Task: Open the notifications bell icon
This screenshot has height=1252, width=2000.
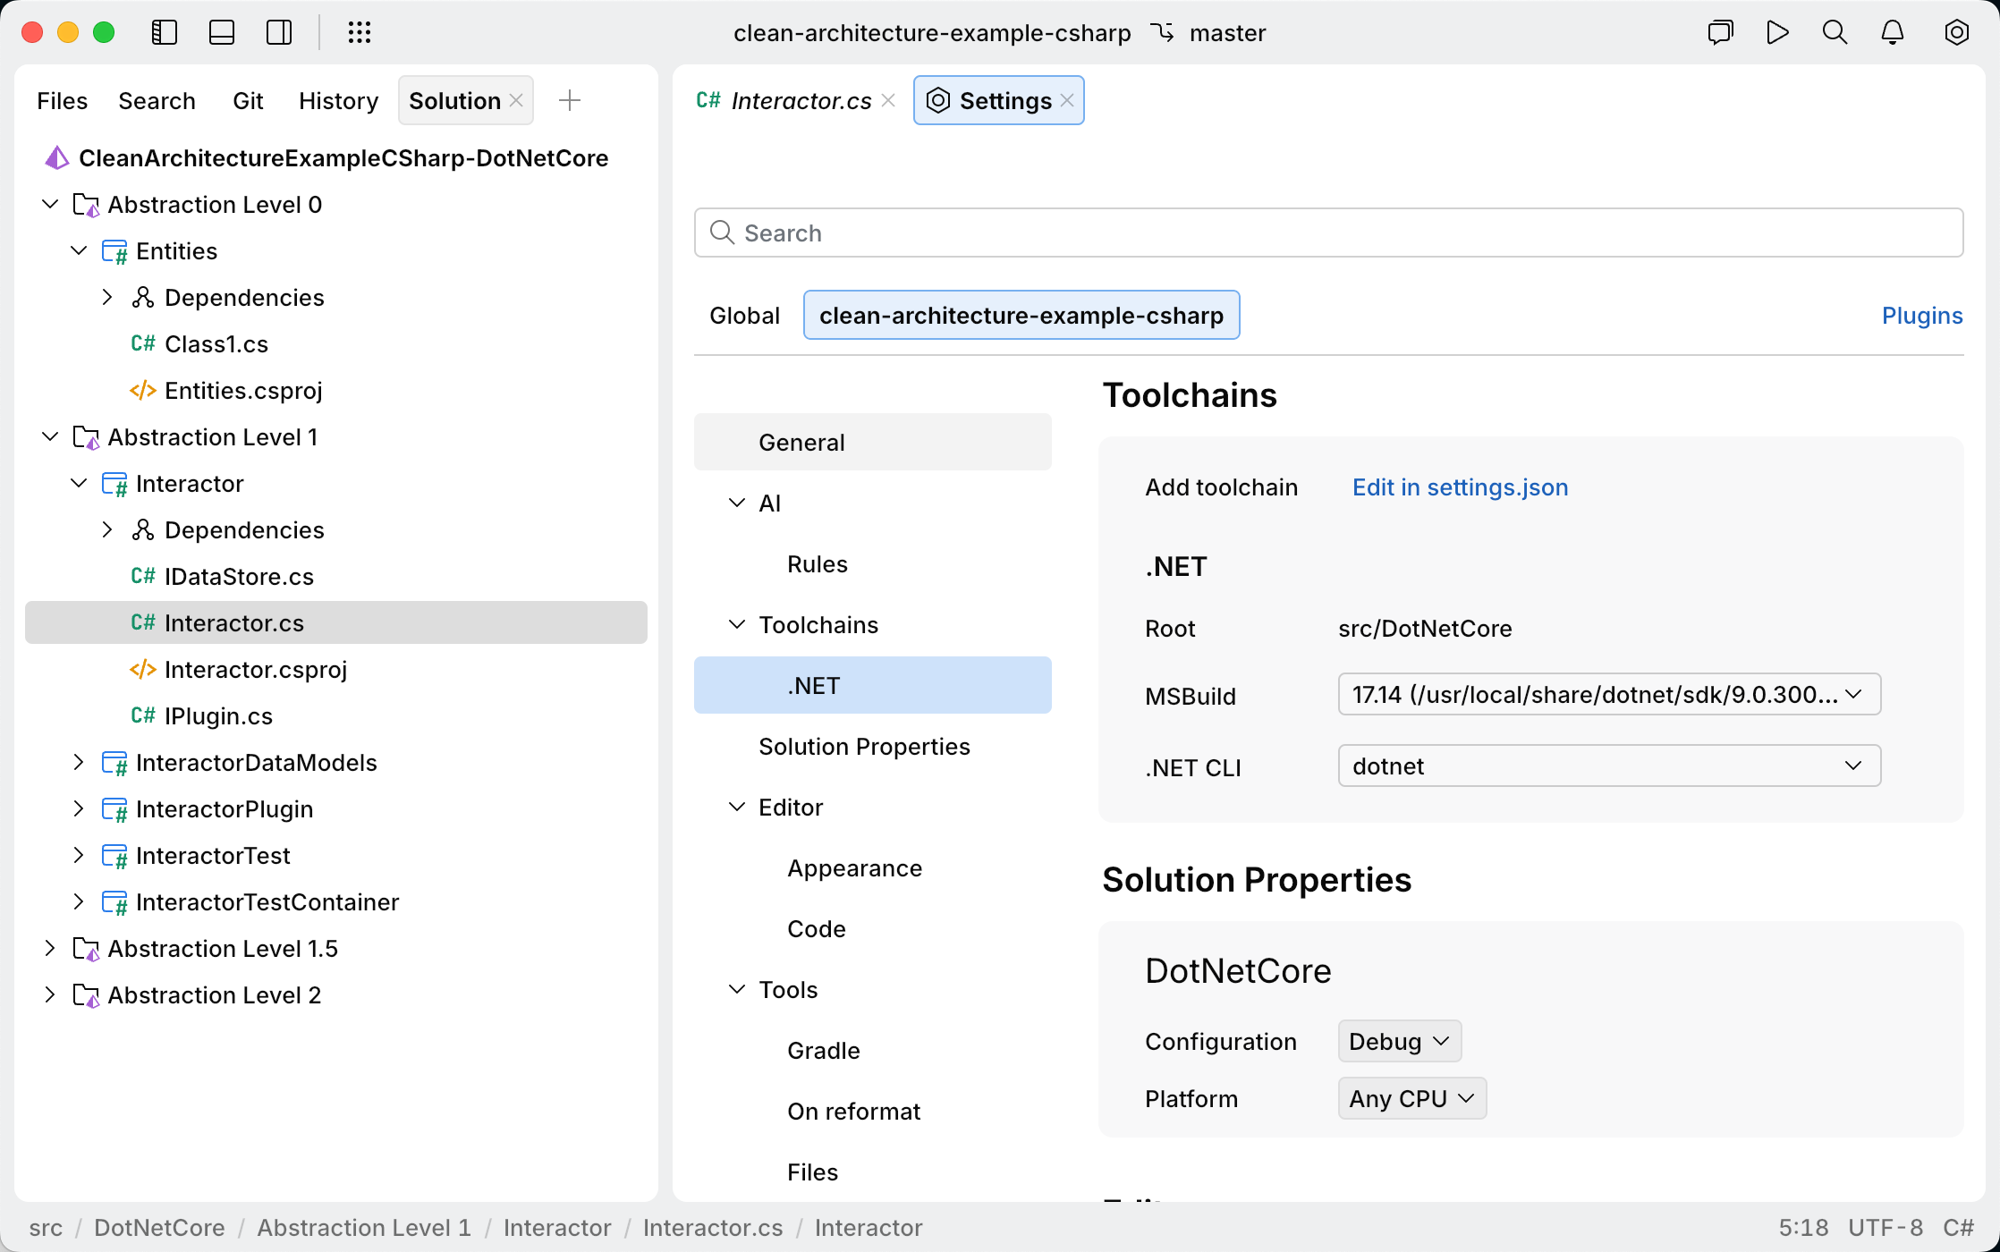Action: (x=1892, y=32)
